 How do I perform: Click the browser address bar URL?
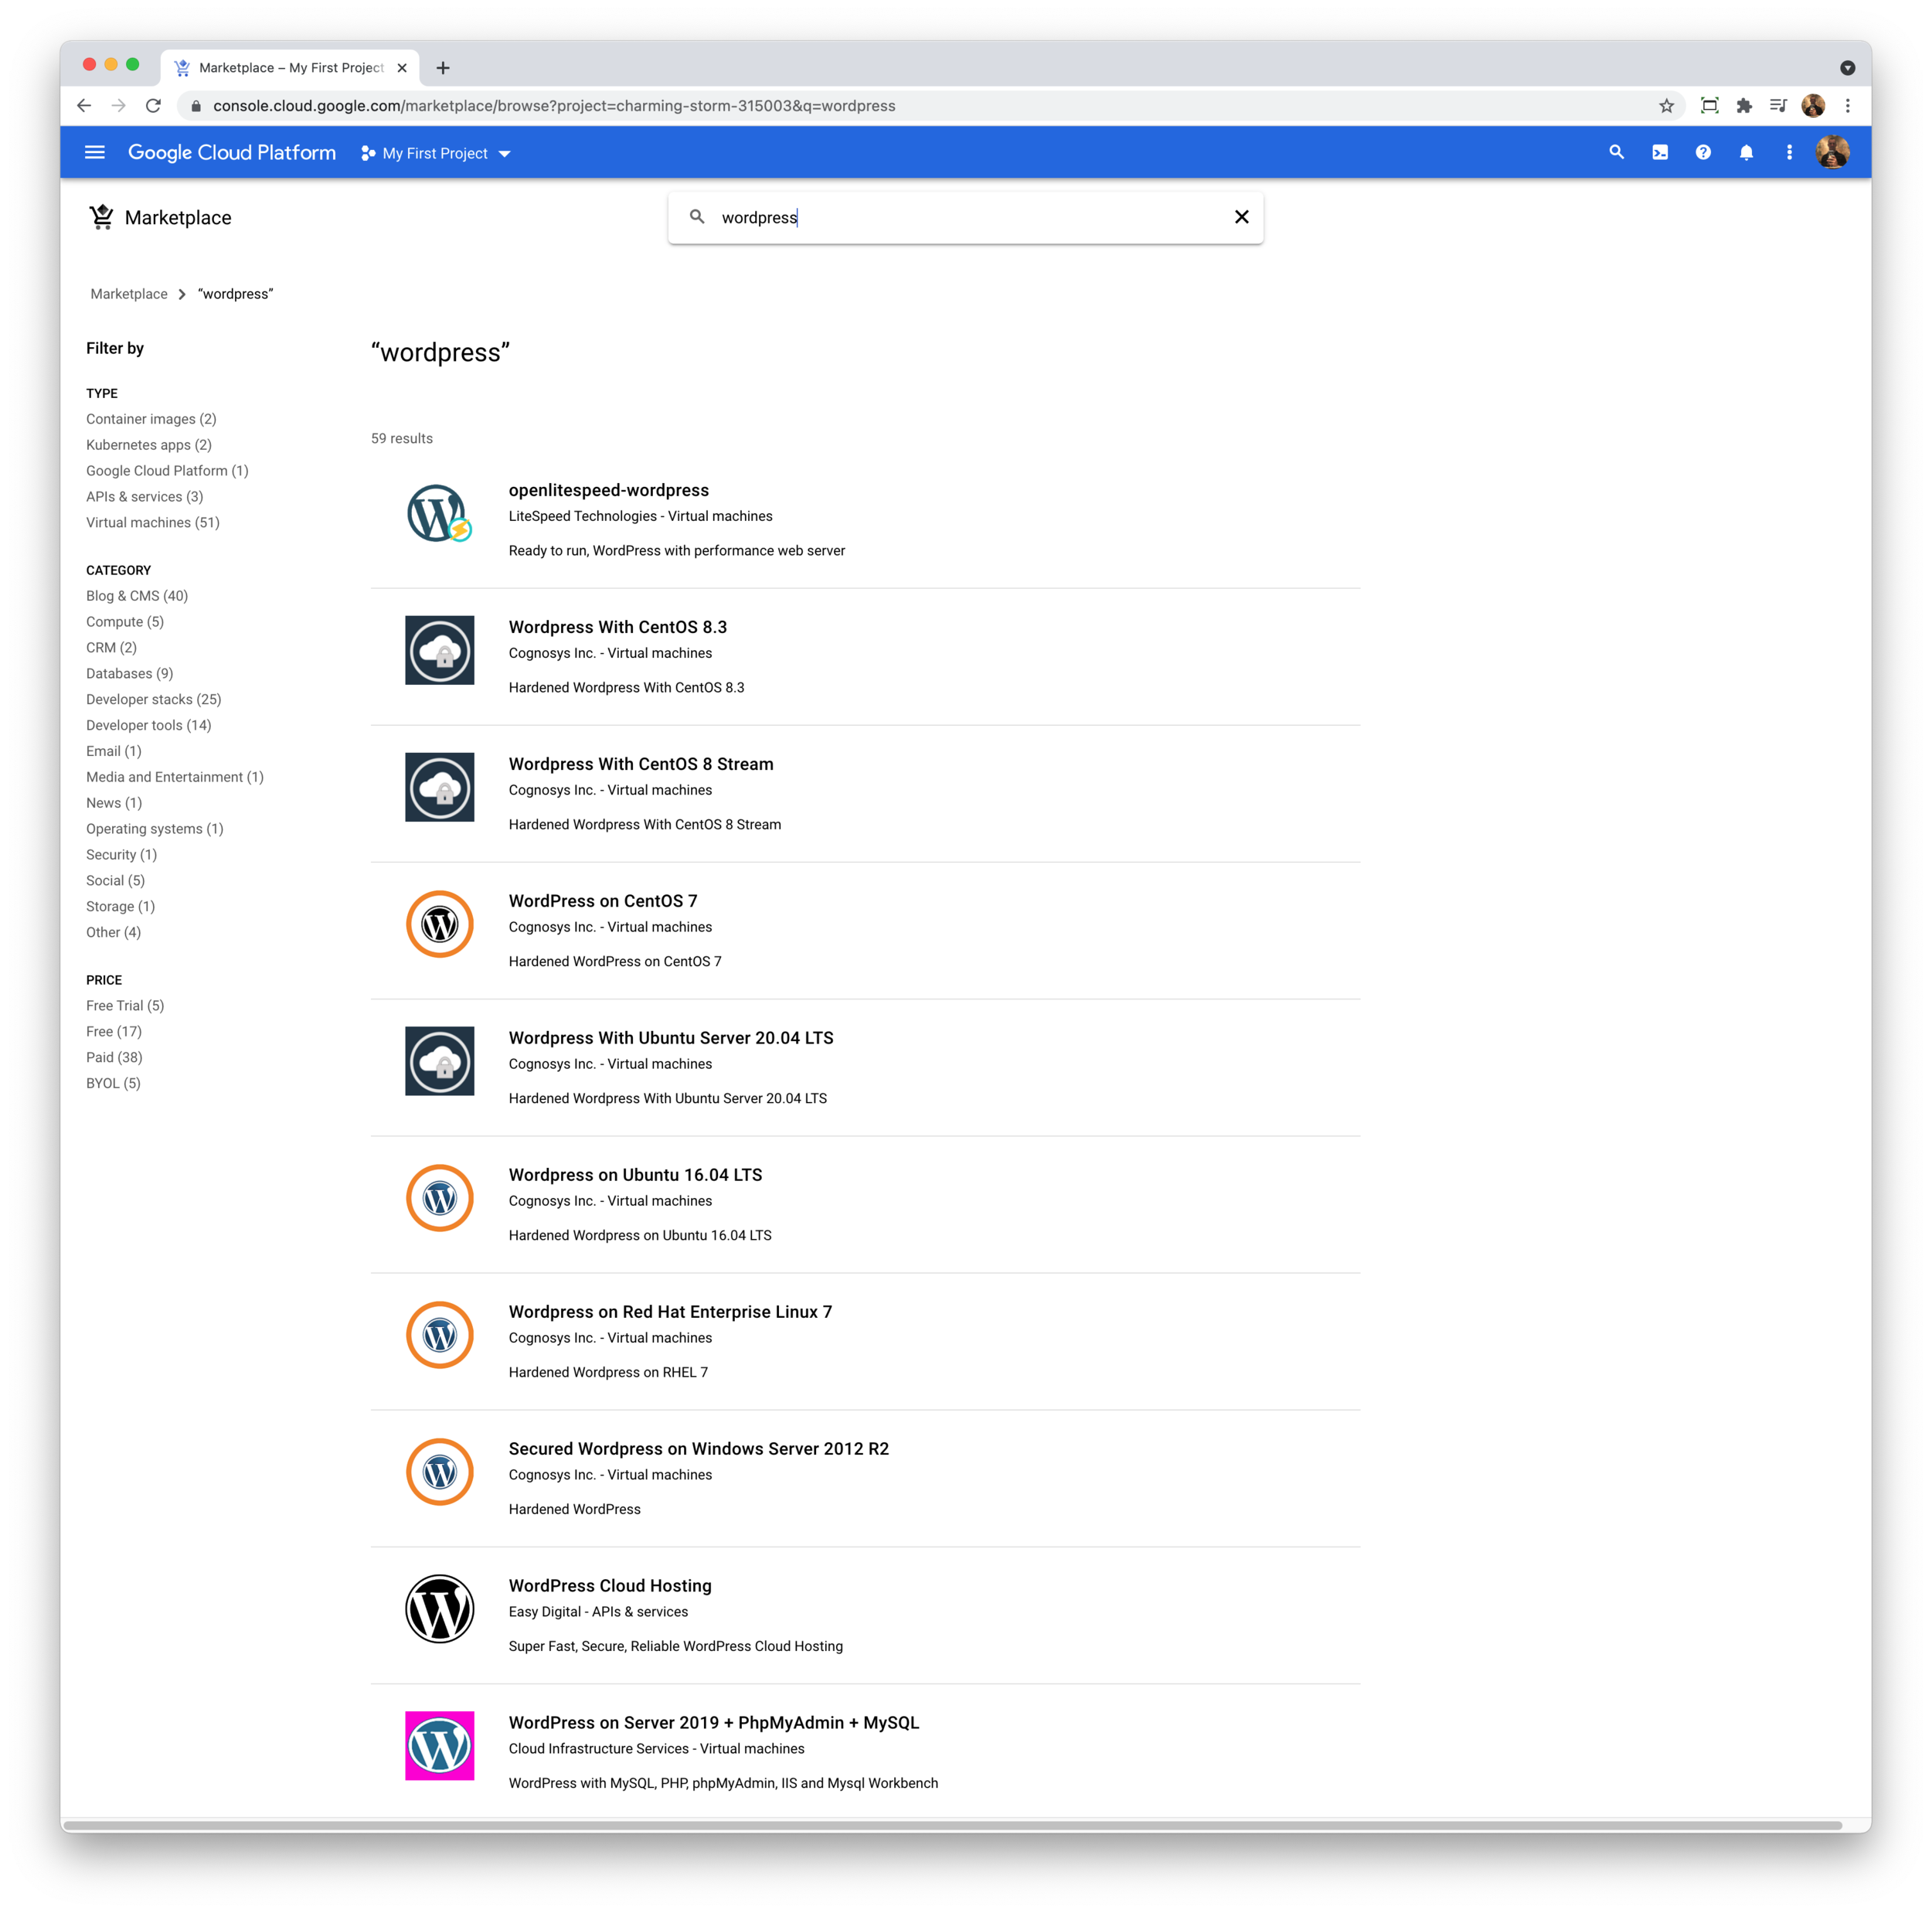click(x=554, y=106)
